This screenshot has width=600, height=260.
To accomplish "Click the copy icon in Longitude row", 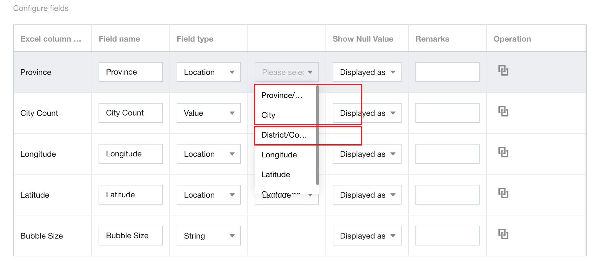I will [503, 152].
